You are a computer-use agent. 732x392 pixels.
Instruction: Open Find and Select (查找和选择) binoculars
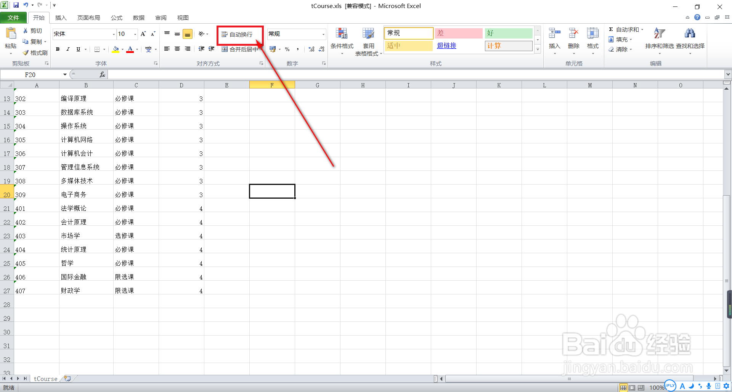[690, 41]
